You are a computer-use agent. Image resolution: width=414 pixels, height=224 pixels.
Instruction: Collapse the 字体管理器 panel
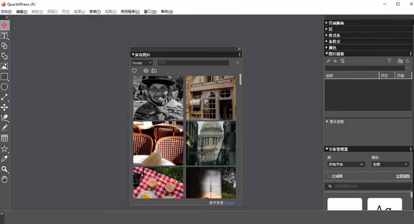[327, 149]
